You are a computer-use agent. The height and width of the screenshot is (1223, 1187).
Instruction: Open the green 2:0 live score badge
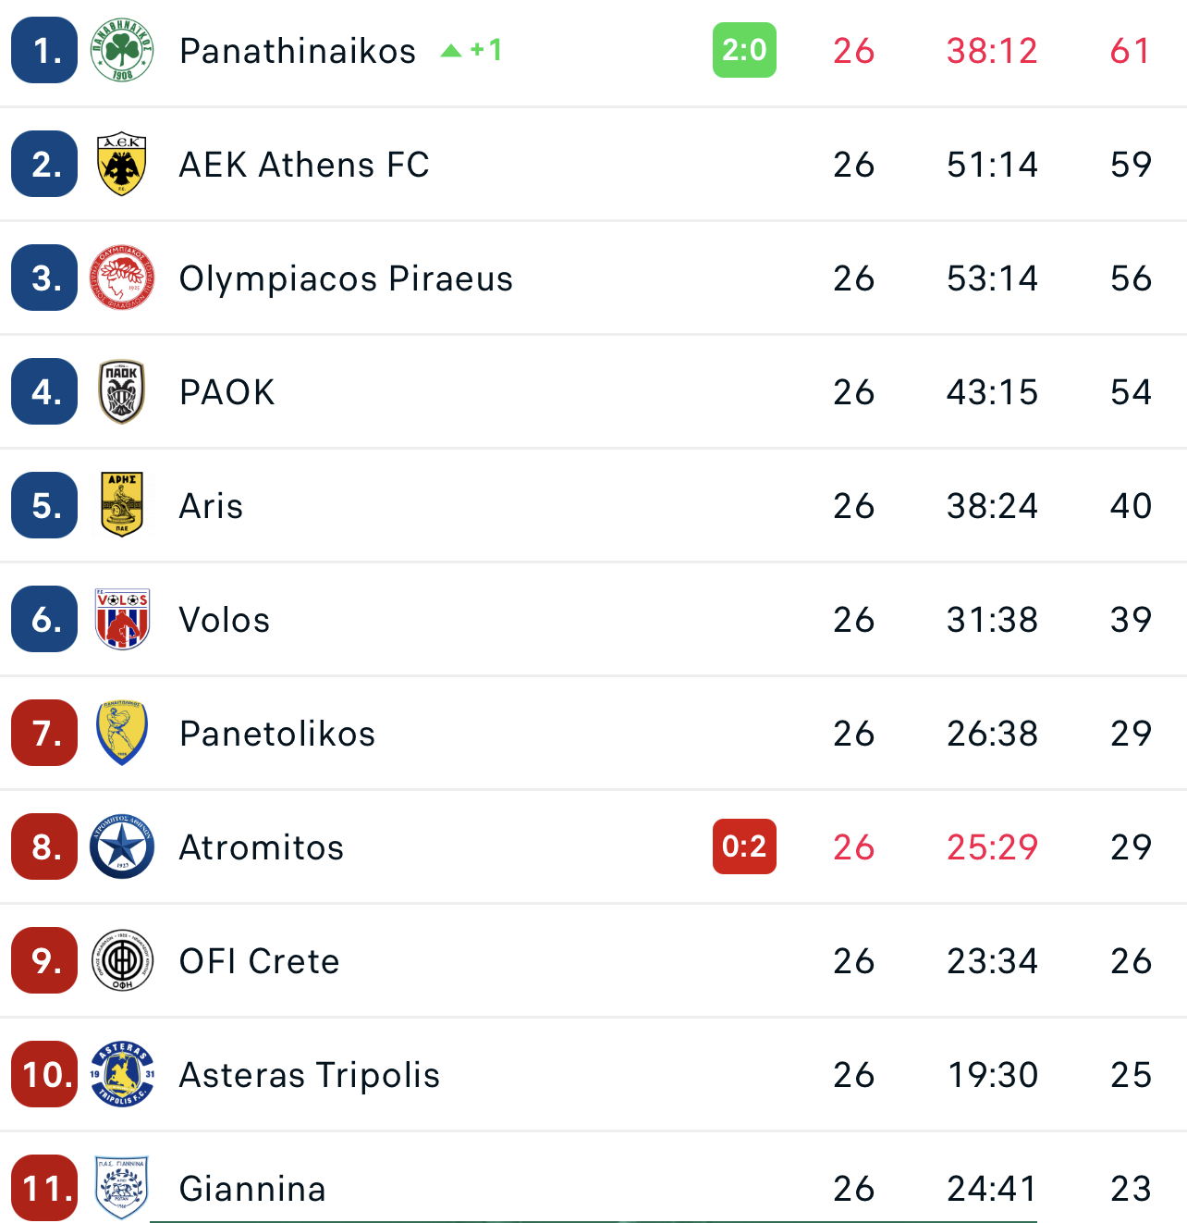tap(744, 50)
